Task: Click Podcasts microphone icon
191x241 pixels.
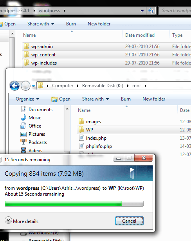Action: 23,142
